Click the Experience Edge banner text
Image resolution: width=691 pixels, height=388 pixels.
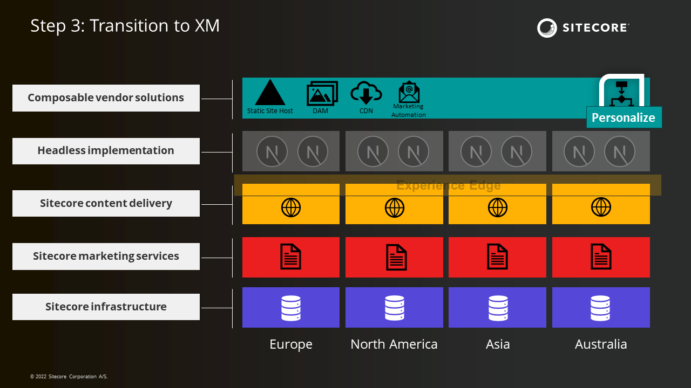click(x=449, y=185)
